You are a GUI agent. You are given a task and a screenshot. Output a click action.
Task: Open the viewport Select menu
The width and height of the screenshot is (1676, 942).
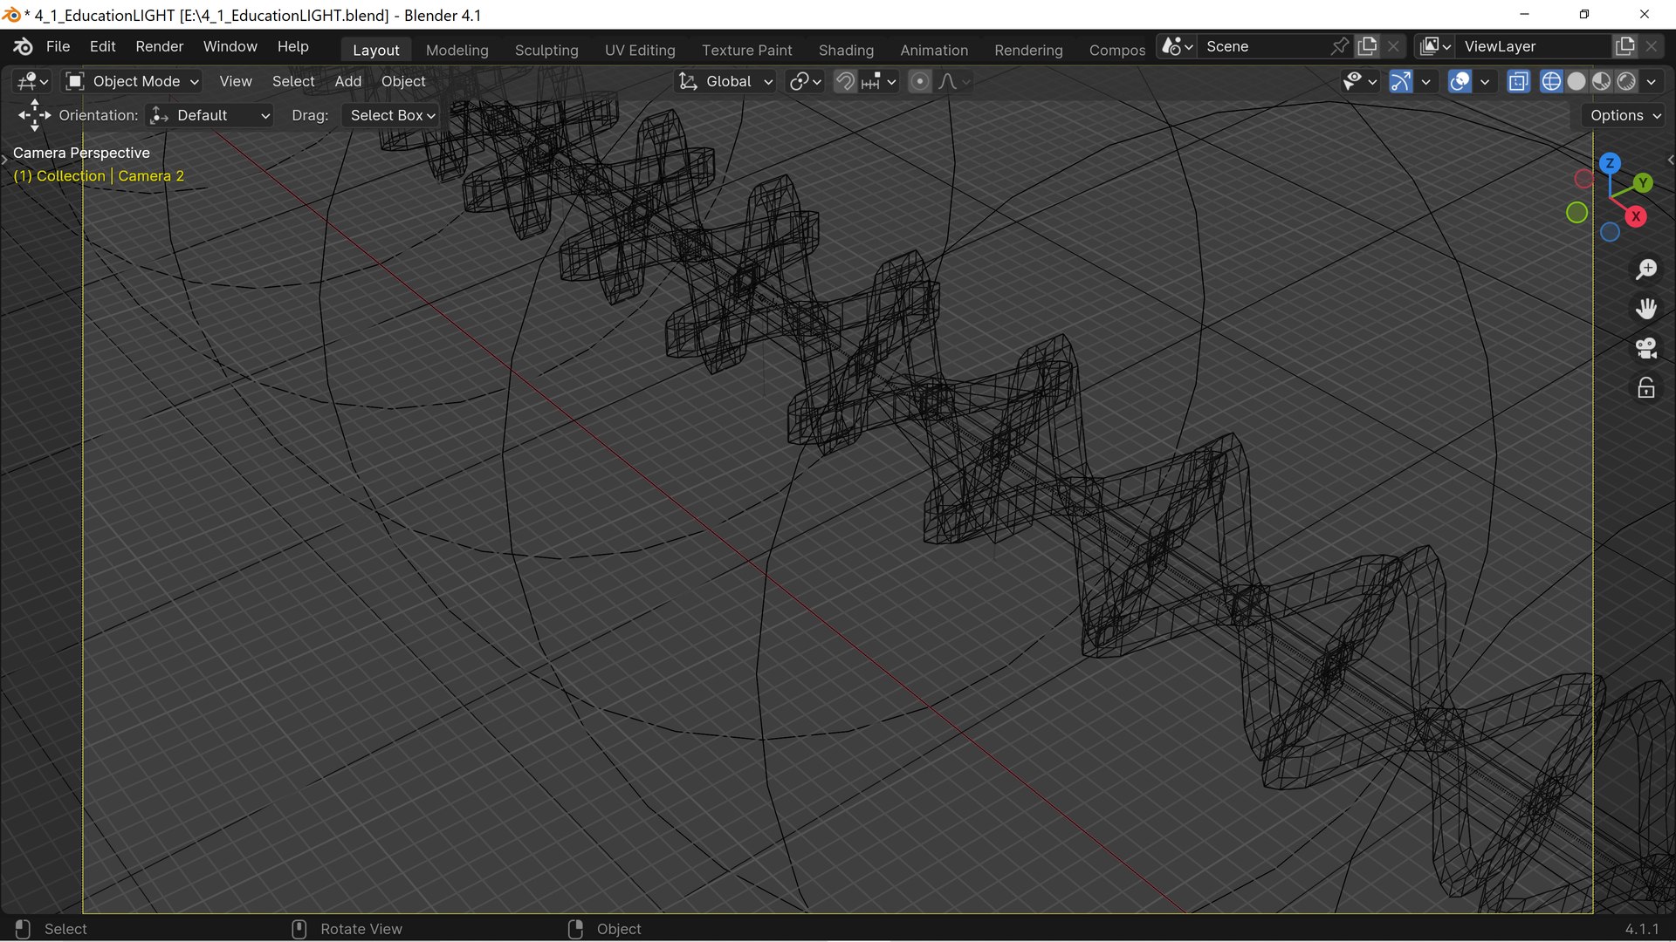[x=292, y=81]
